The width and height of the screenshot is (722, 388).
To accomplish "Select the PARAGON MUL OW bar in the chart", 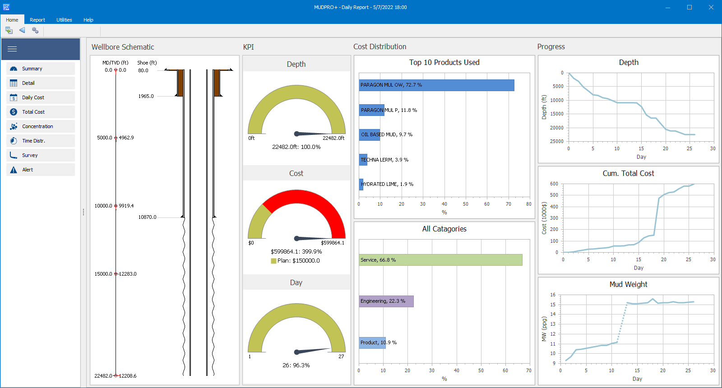I will [x=436, y=85].
